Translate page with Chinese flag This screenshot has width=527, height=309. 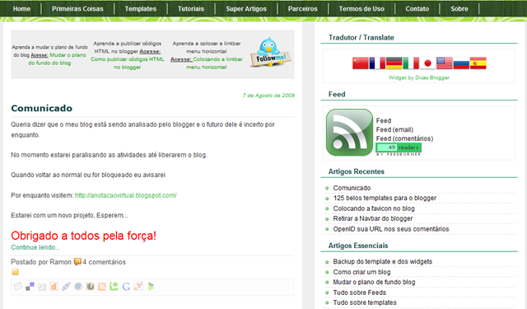point(361,63)
